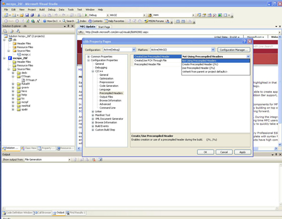
Task: Open the Tools menu
Action: click(x=70, y=10)
